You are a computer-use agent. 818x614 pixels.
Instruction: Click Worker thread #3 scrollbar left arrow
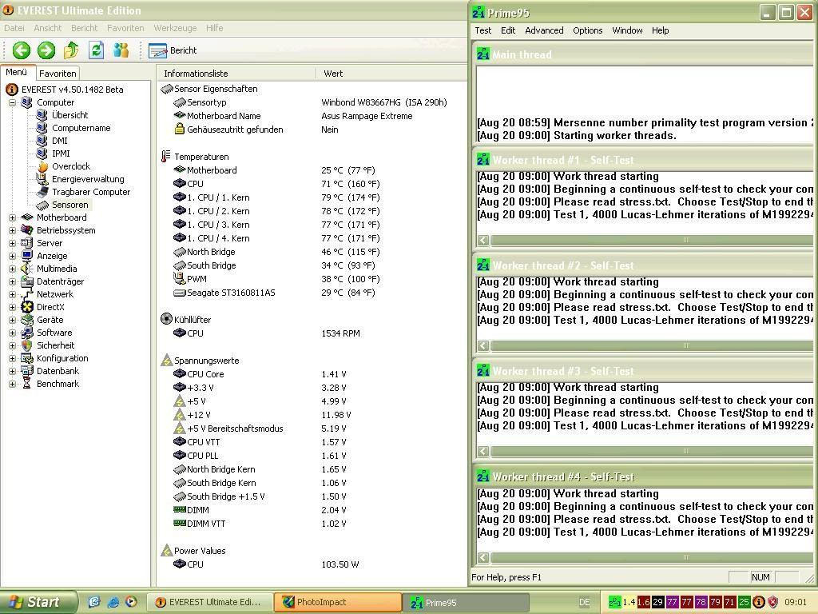(x=483, y=451)
